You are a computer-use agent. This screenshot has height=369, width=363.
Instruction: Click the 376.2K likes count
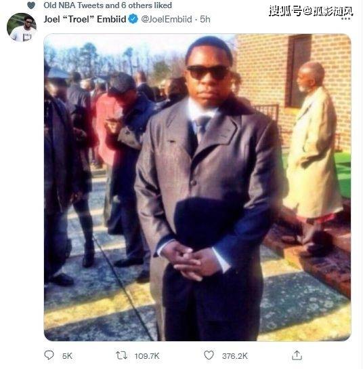(235, 356)
